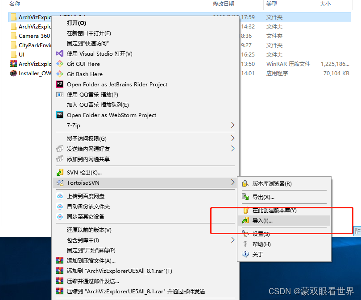The height and width of the screenshot is (300, 361).
Task: Click the UI folder icon
Action: (x=13, y=54)
